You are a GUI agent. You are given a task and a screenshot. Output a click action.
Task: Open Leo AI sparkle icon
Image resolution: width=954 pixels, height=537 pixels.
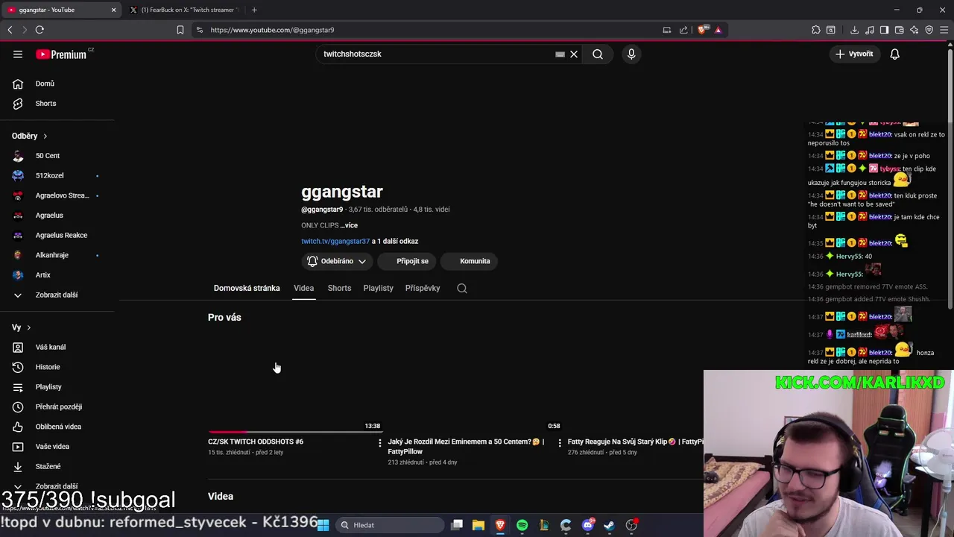click(914, 30)
